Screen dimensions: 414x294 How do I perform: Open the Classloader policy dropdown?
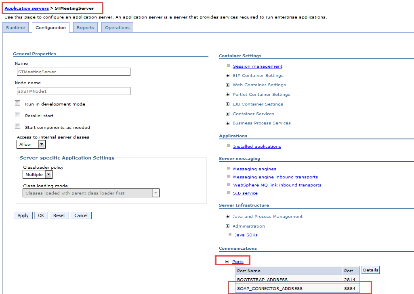[48, 174]
